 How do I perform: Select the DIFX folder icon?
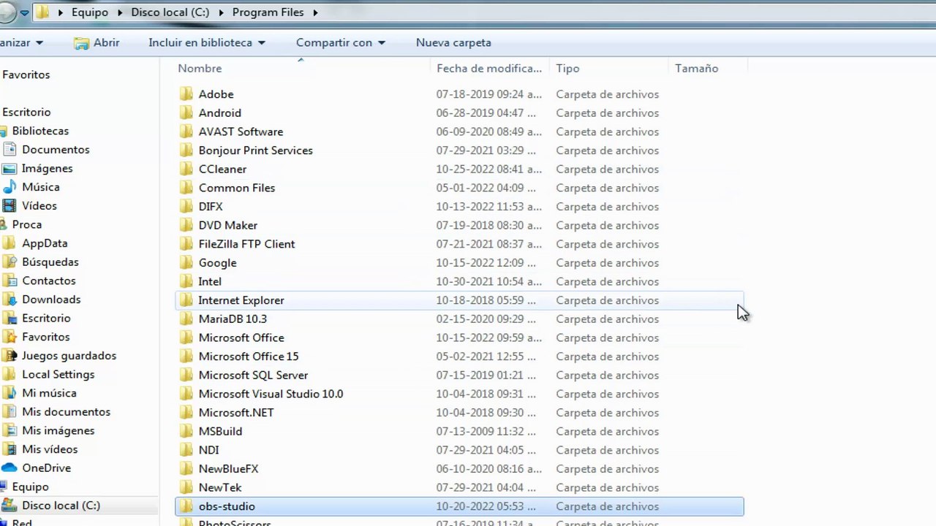point(186,207)
